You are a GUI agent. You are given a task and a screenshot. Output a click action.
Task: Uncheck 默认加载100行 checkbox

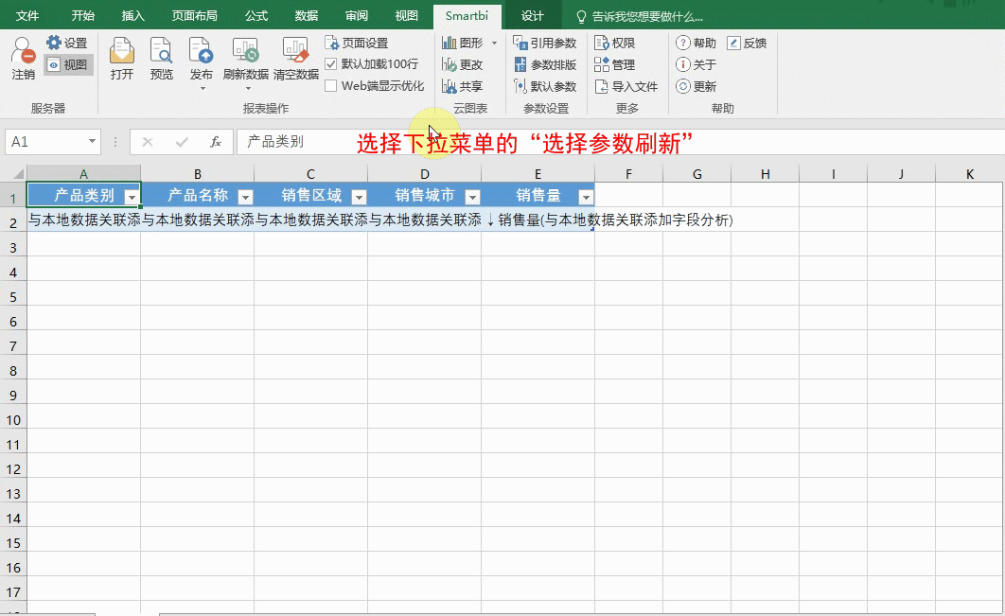coord(330,64)
